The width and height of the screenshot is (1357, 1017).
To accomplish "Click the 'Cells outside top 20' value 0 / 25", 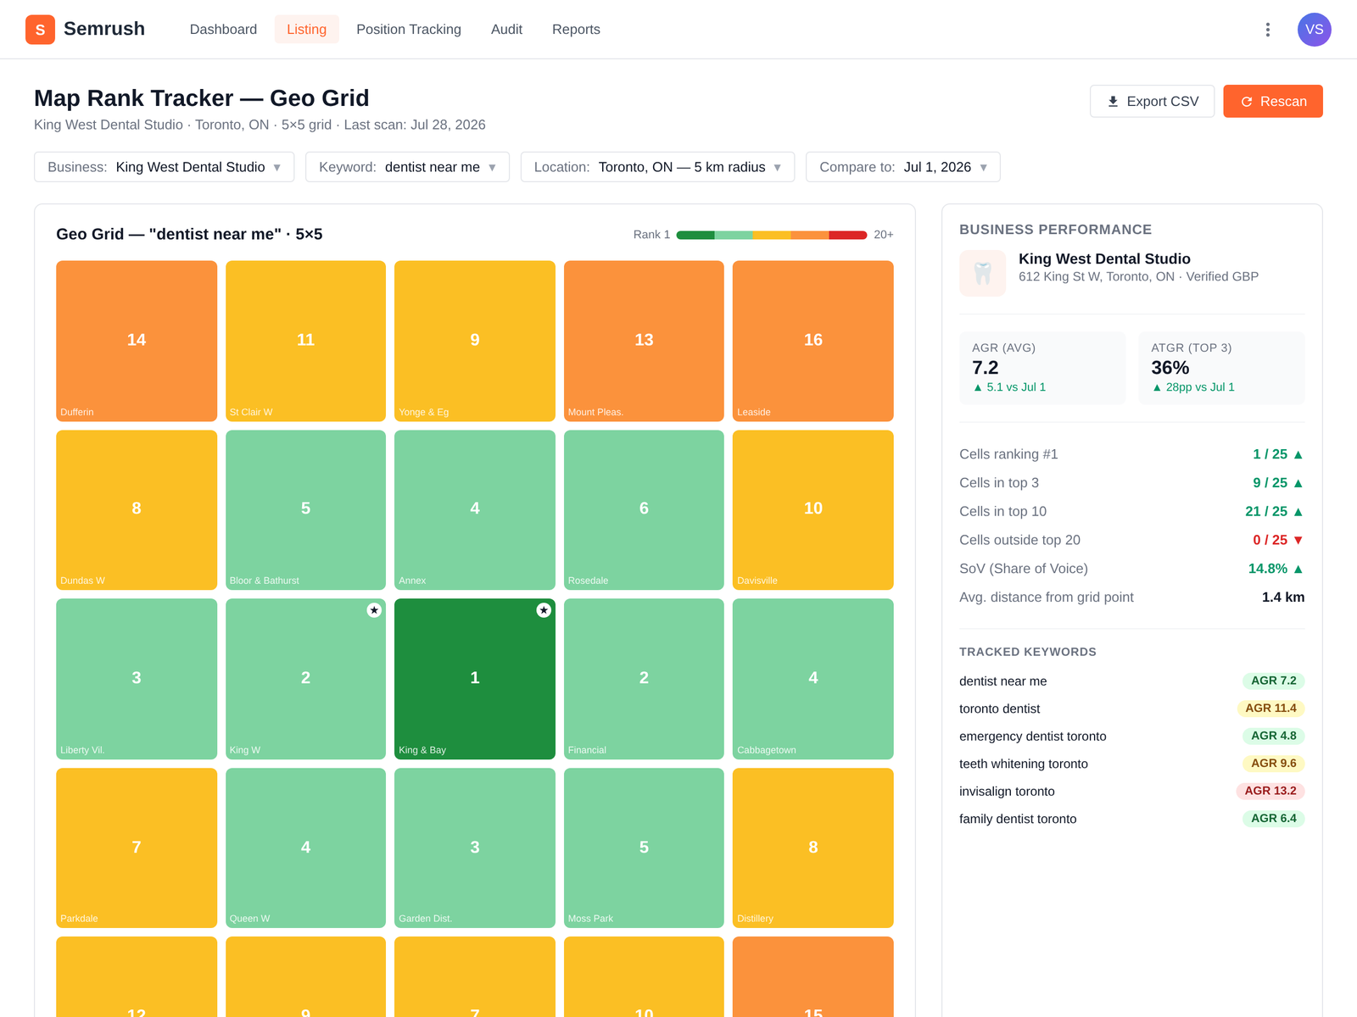I will coord(1277,540).
